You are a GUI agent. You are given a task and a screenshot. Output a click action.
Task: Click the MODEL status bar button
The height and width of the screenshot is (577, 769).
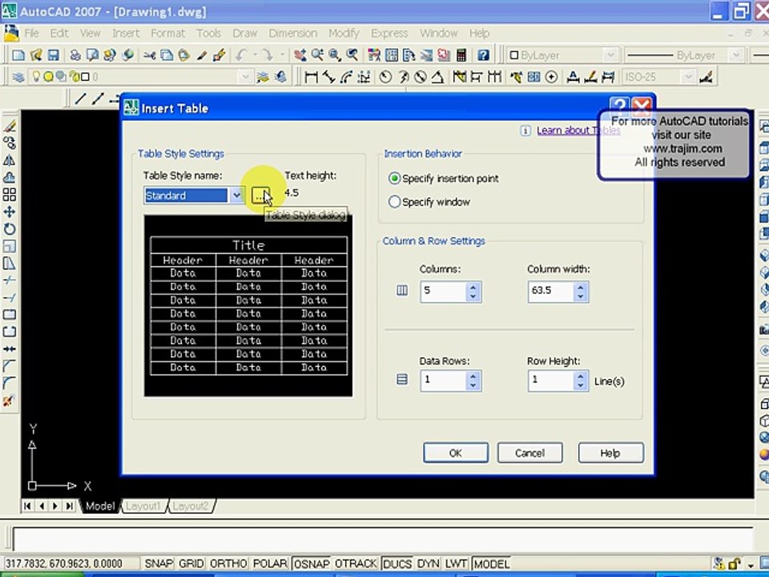pos(491,563)
